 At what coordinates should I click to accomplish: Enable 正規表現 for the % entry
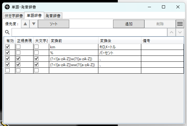(18, 53)
